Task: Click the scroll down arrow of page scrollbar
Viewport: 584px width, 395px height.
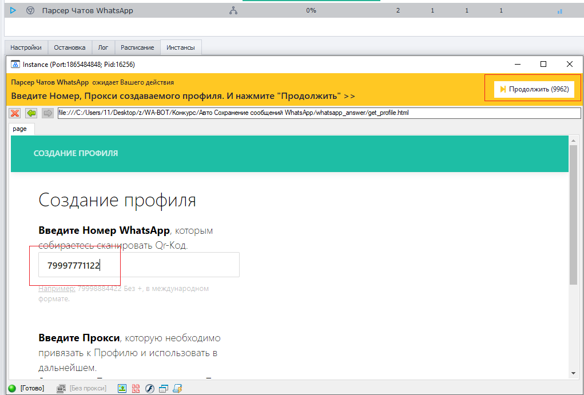Action: [x=573, y=373]
